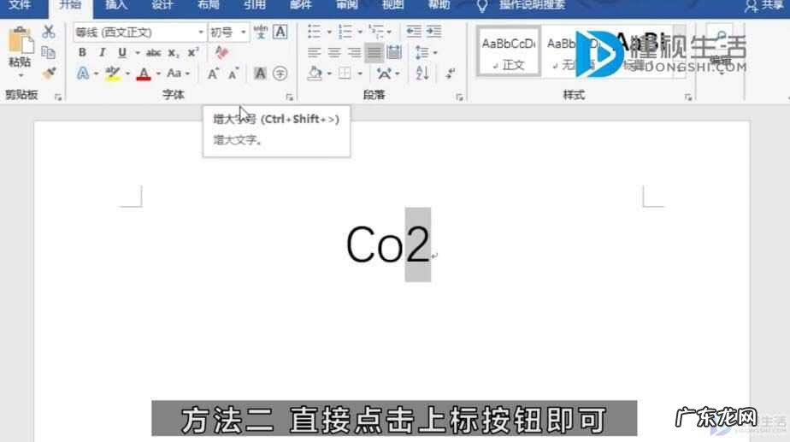The height and width of the screenshot is (442, 790).
Task: Click the Clear All Formatting eraser icon
Action: tap(221, 52)
